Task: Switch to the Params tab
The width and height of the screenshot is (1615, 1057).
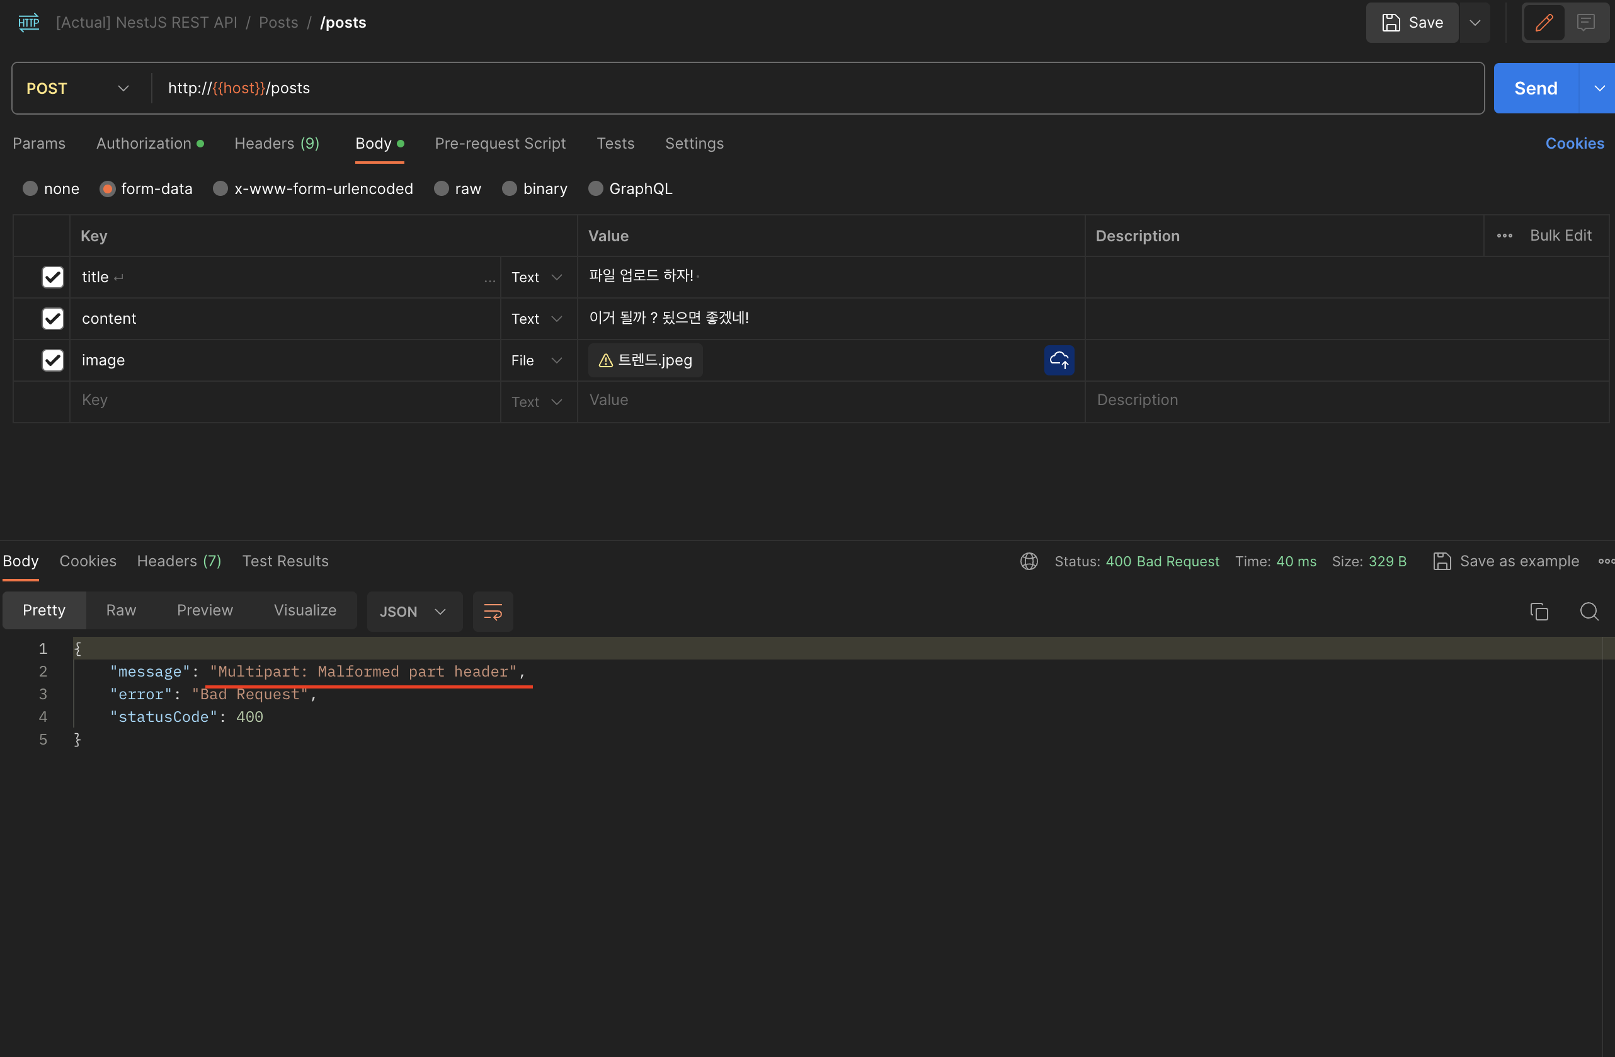Action: 39,143
